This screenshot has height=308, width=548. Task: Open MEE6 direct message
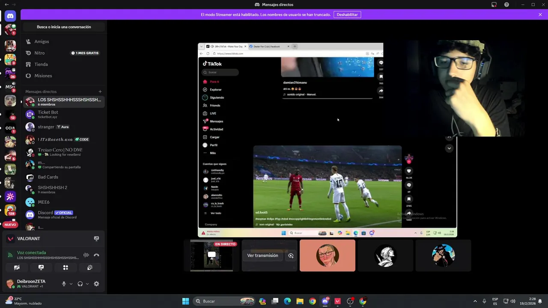click(64, 202)
